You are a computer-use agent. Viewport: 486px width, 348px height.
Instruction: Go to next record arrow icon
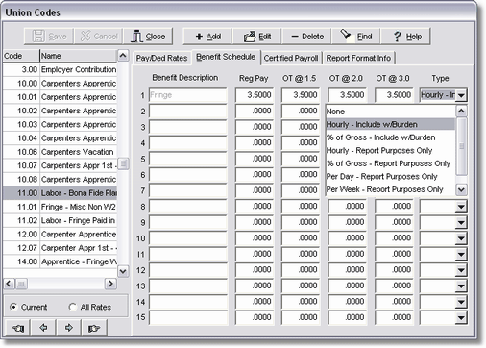(x=68, y=328)
